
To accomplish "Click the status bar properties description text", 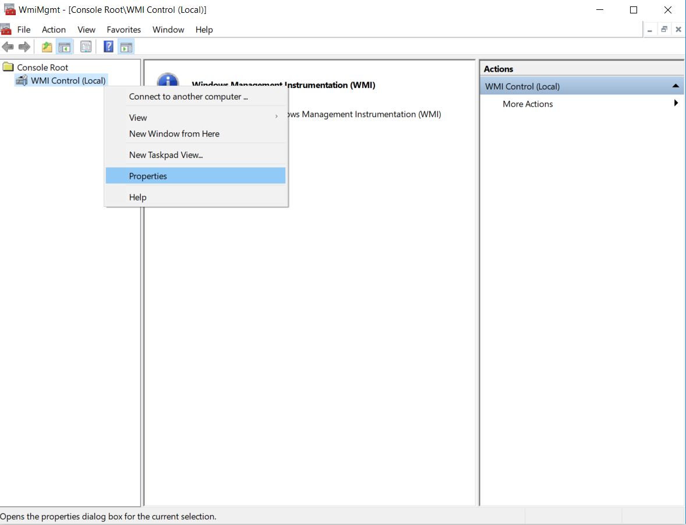I will (x=108, y=517).
